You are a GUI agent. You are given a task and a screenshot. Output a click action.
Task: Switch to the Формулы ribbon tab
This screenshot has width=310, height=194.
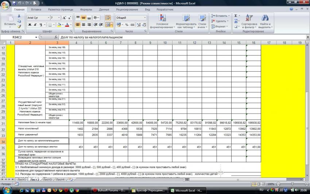coord(86,9)
